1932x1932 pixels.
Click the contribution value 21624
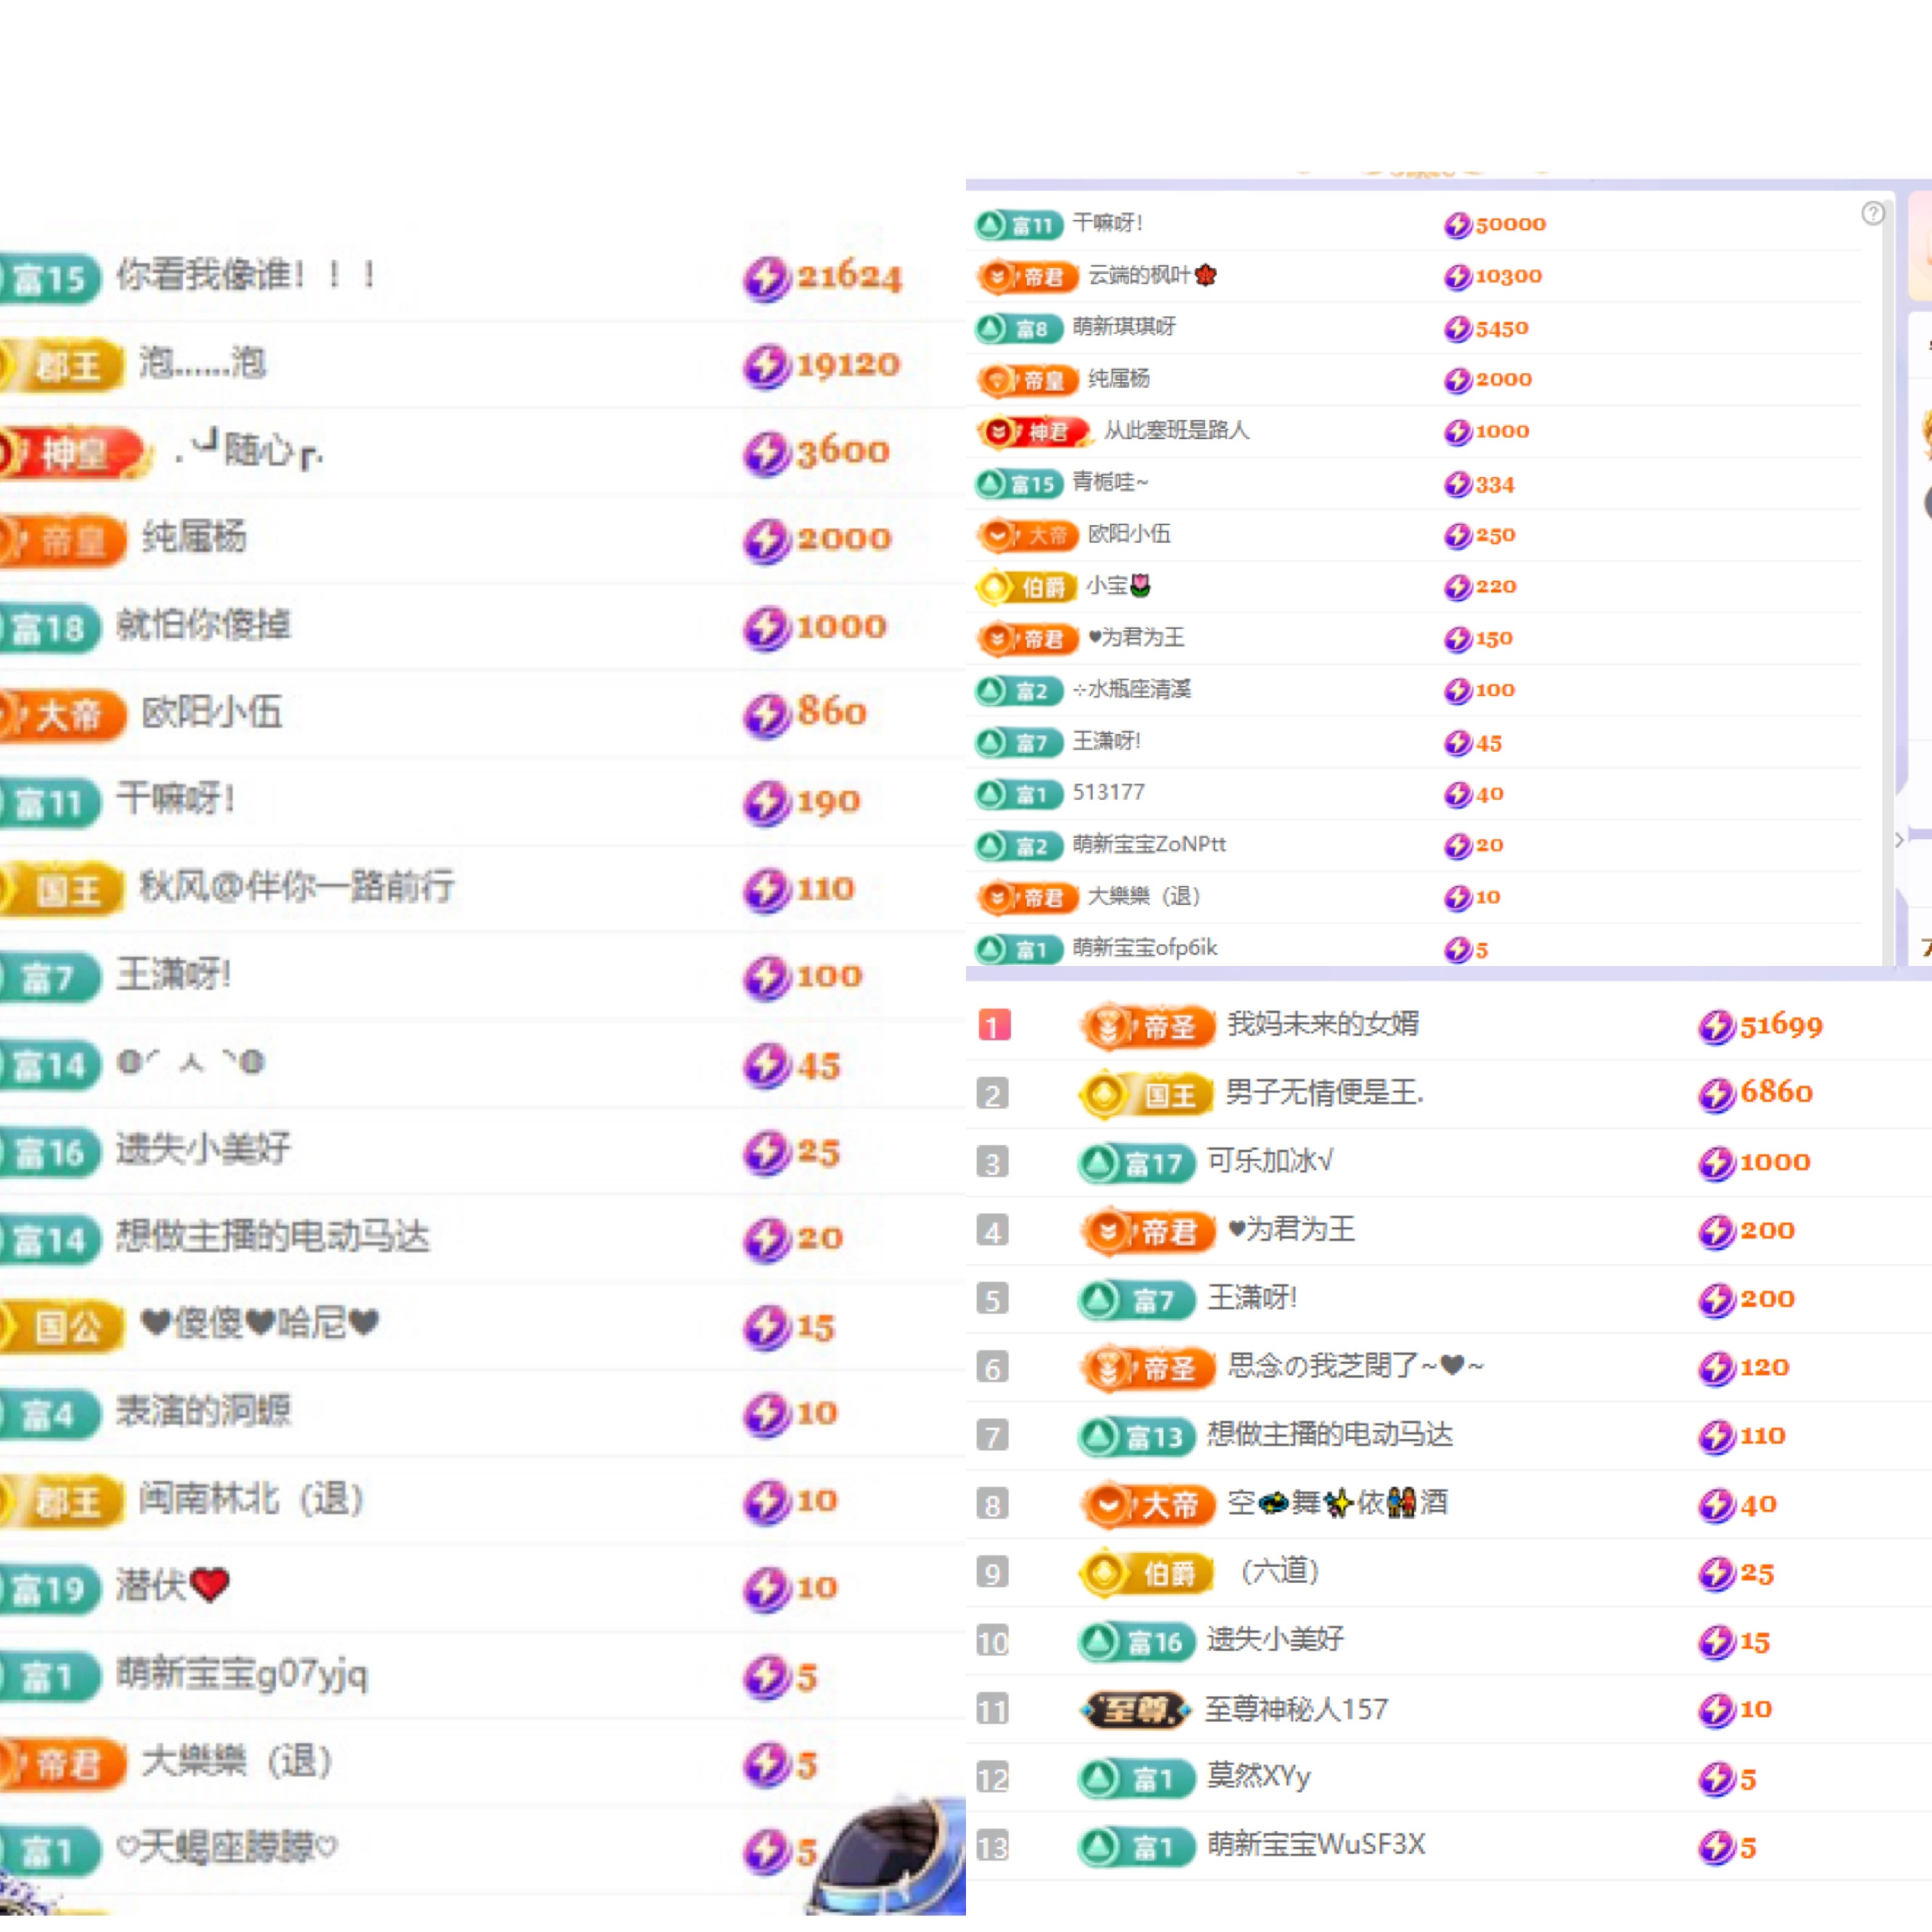(x=849, y=277)
